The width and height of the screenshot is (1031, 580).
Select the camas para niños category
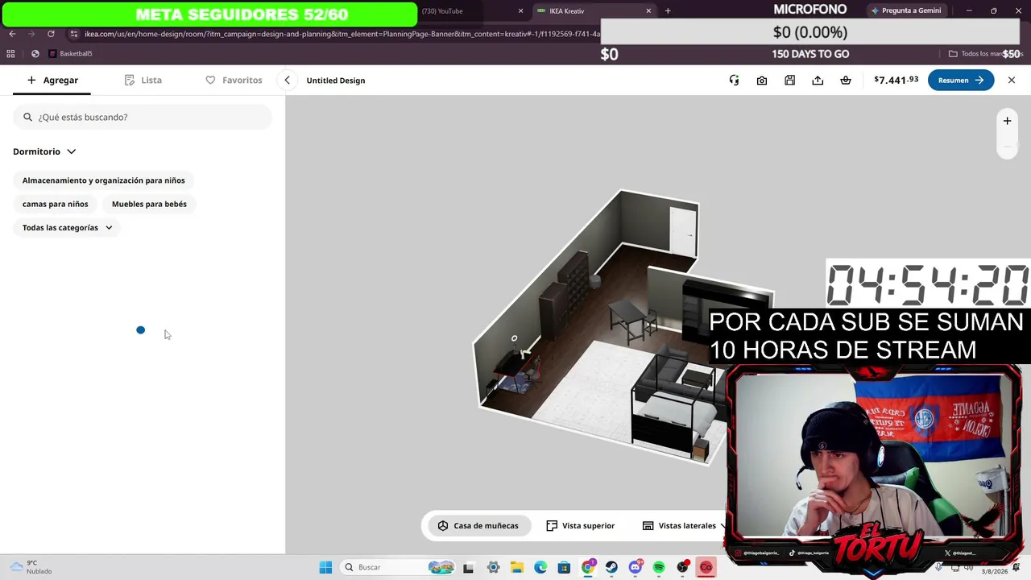[56, 204]
